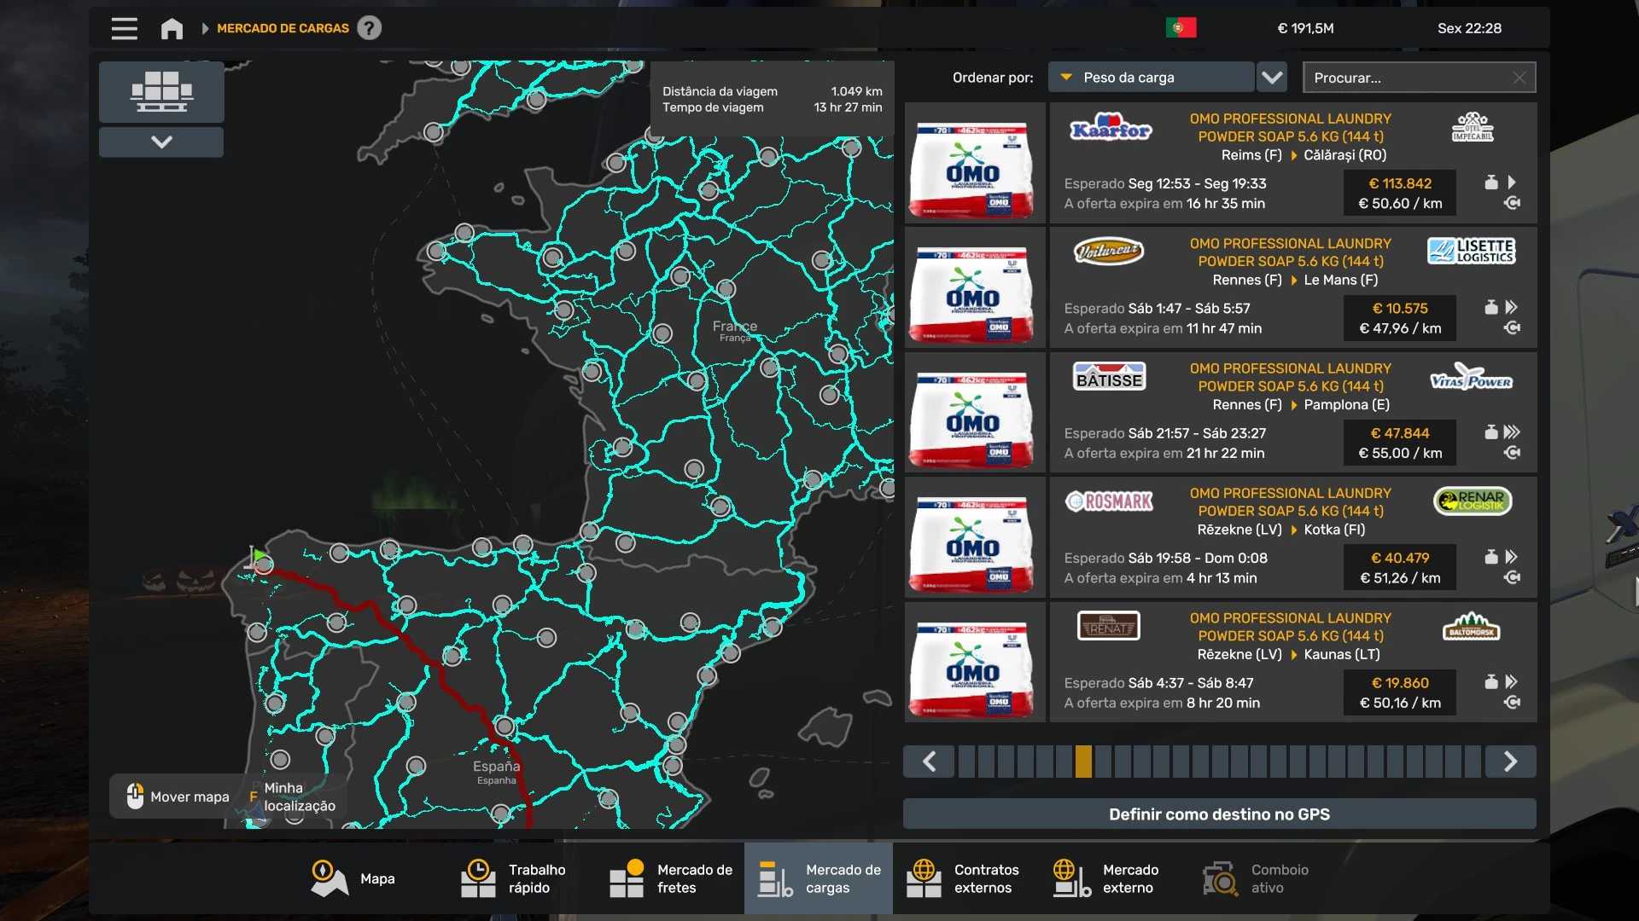1639x921 pixels.
Task: Open the hamburger main menu
Action: click(x=124, y=28)
